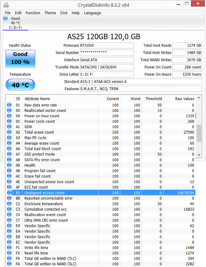This screenshot has width=206, height=267.
Task: Select the Good 40 °C disk status orb
Action: (x=5, y=18)
